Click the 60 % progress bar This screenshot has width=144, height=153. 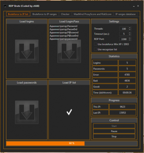click(x=72, y=143)
